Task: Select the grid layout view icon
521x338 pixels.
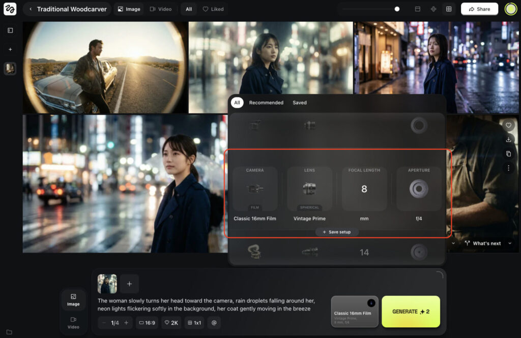Action: pyautogui.click(x=449, y=9)
